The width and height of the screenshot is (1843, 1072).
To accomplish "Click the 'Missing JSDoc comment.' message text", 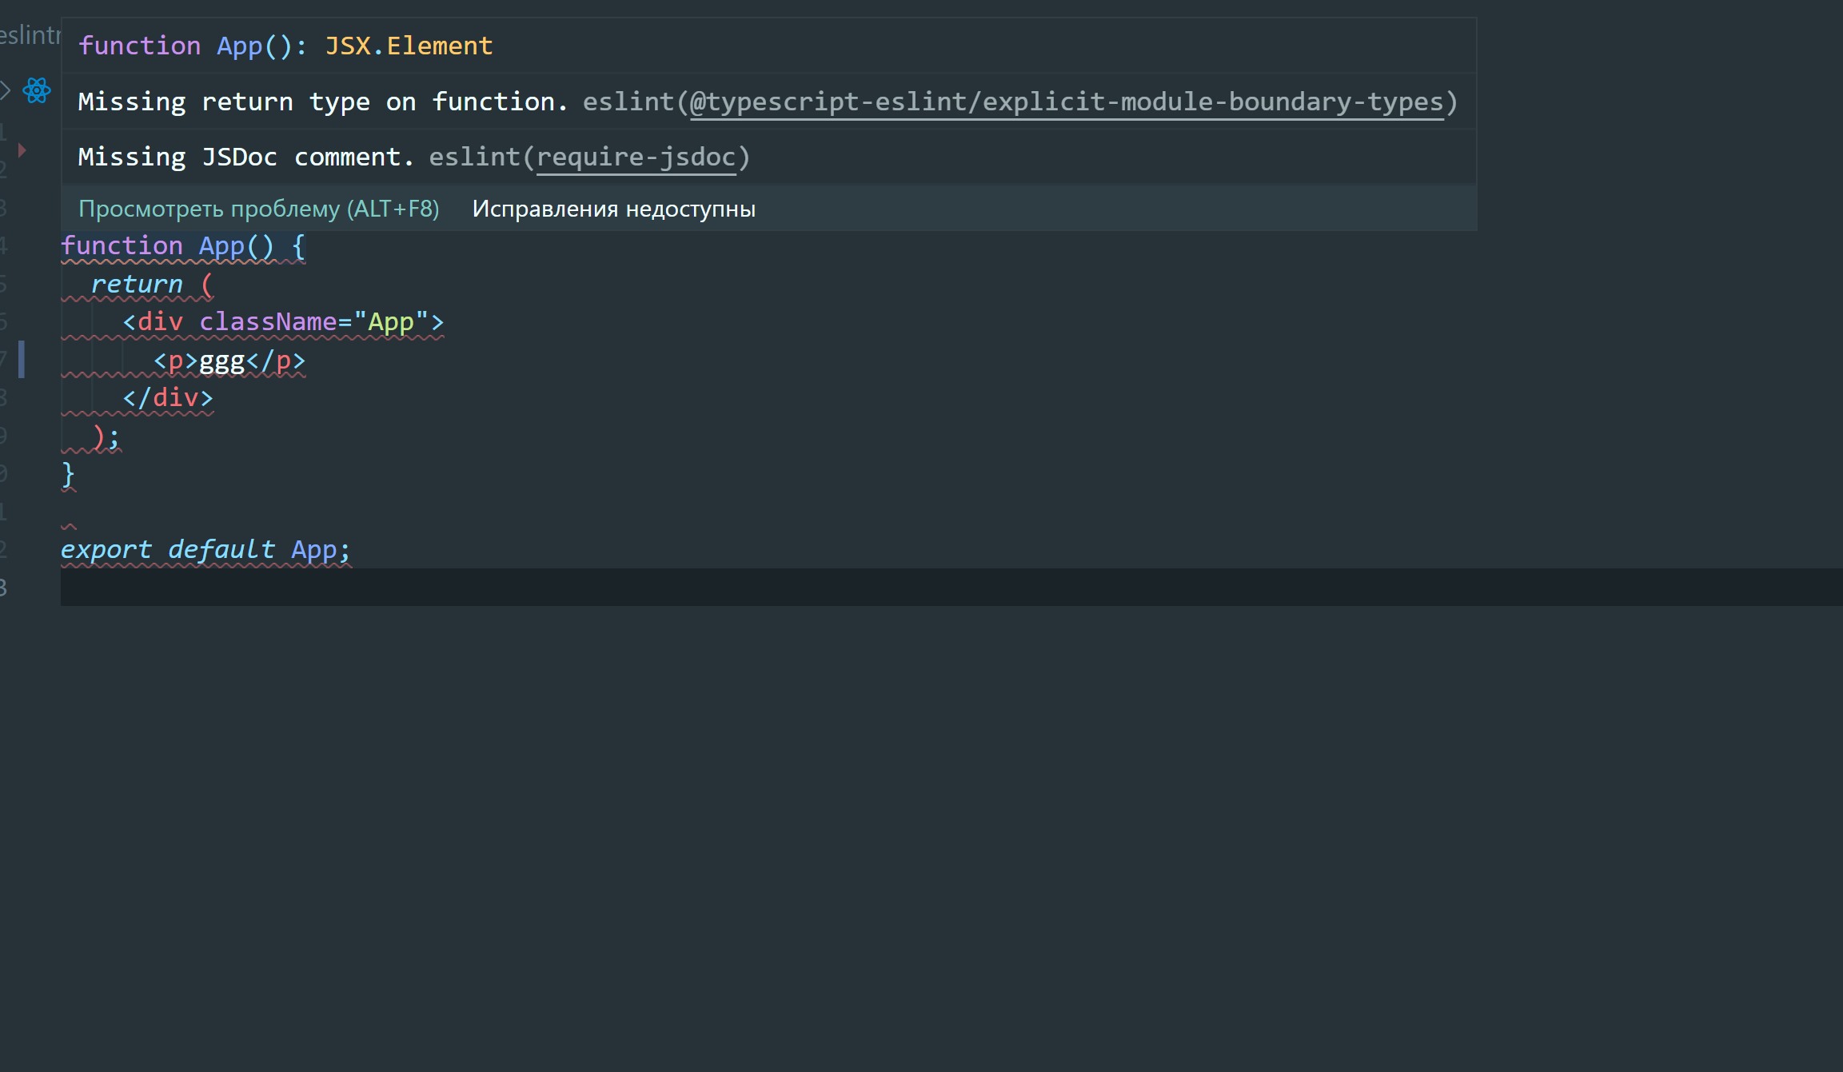I will tap(245, 157).
